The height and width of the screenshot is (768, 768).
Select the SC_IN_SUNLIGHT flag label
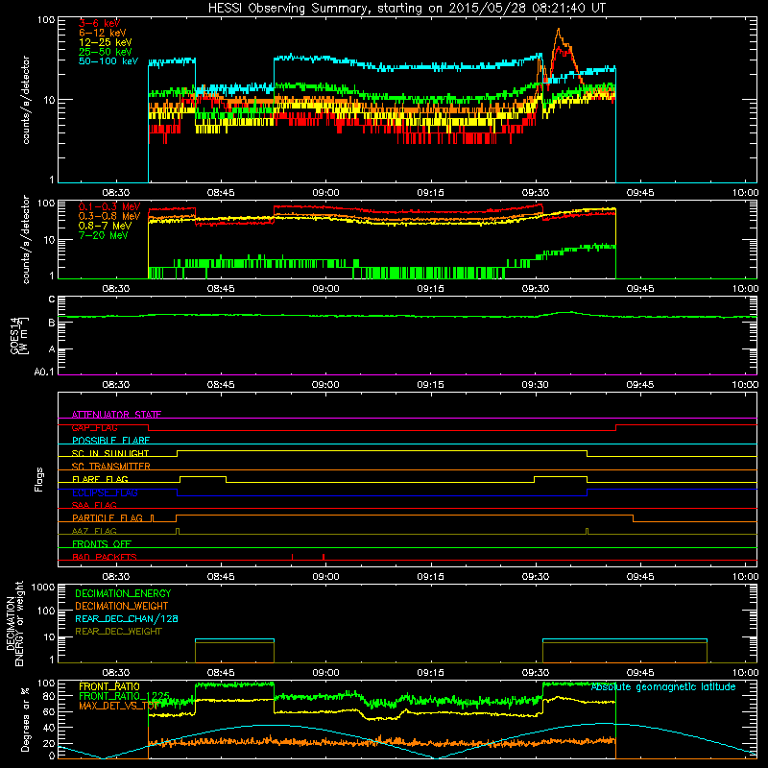coord(110,453)
